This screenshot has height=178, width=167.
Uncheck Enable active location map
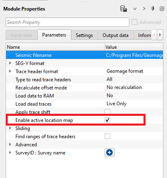click(x=107, y=120)
